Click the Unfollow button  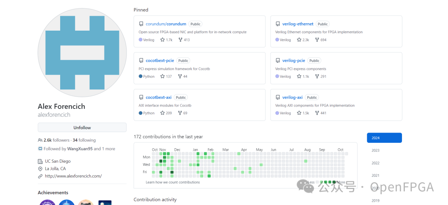pos(82,128)
